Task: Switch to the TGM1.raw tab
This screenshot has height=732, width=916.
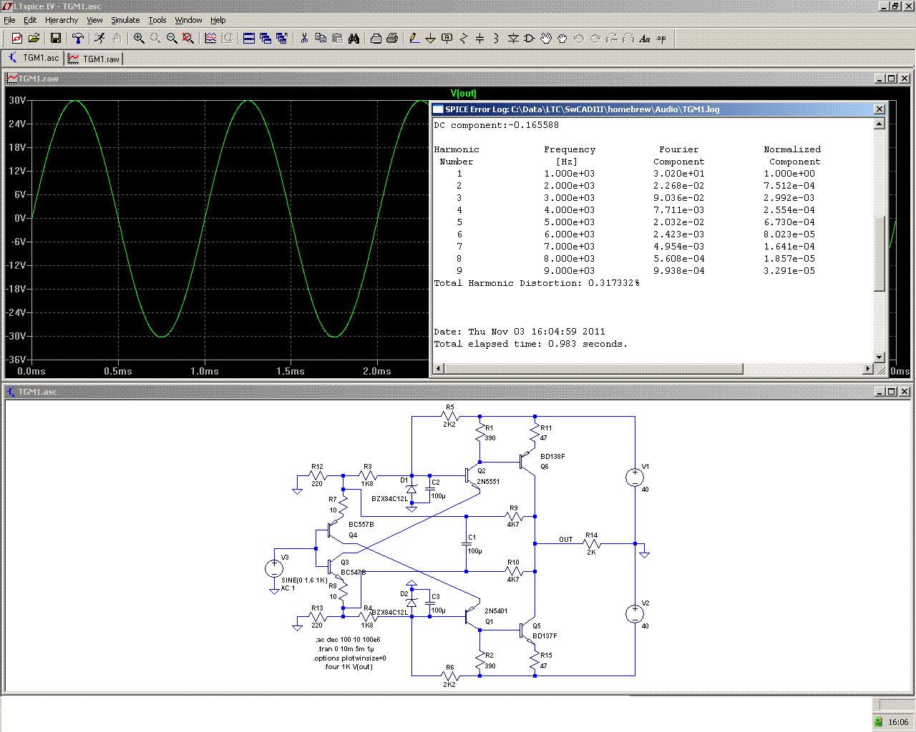Action: pos(94,59)
